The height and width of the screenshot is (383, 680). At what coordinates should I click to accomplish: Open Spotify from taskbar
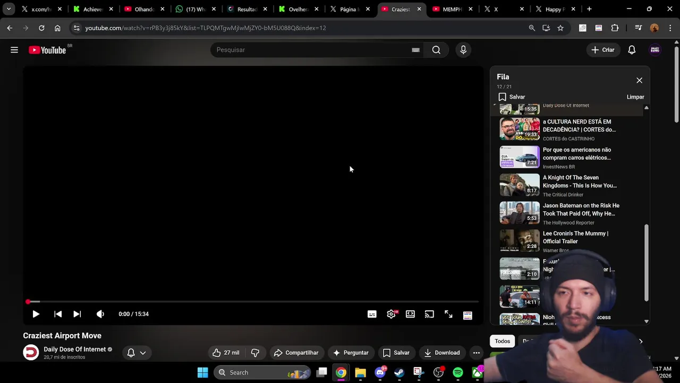[x=458, y=372]
